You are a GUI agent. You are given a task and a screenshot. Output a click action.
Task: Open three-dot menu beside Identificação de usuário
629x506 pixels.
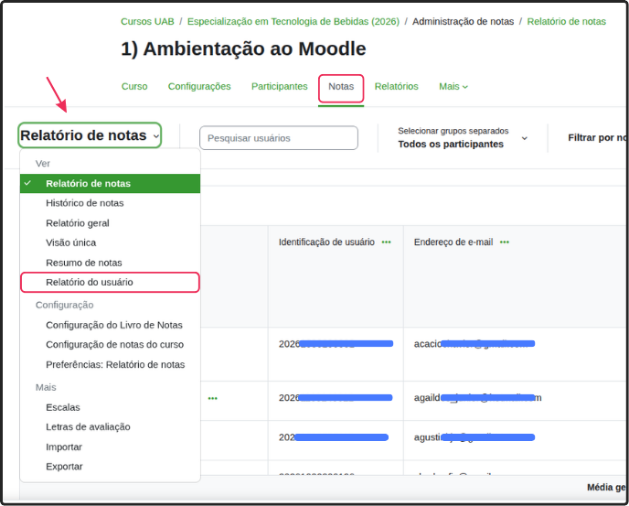[x=387, y=242]
